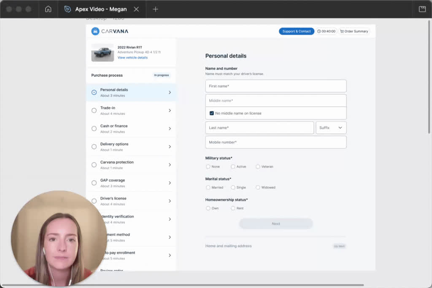Click Delivery options step circle

(x=94, y=147)
